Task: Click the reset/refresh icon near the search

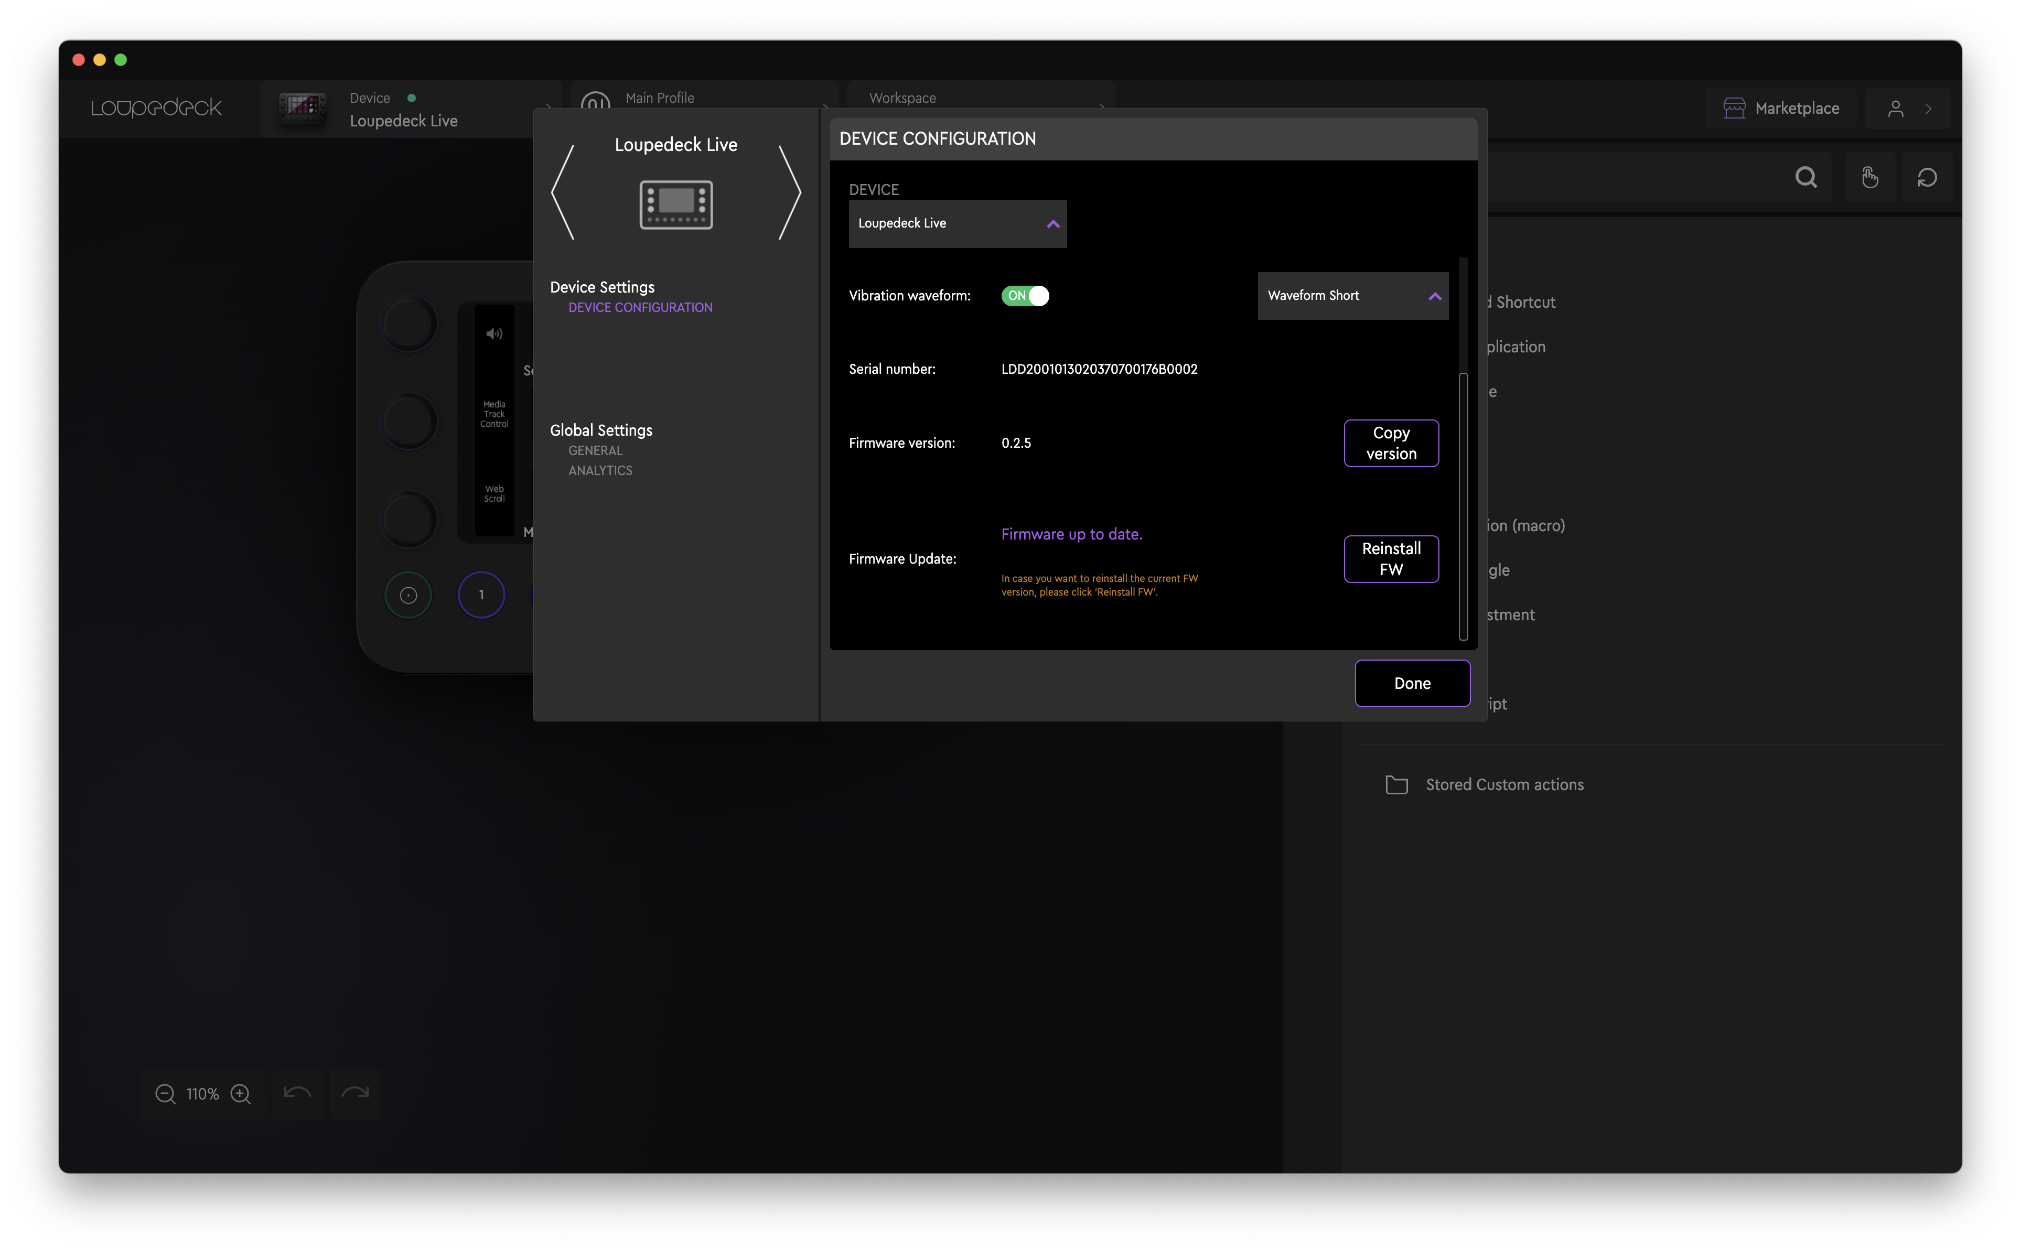Action: 1928,177
